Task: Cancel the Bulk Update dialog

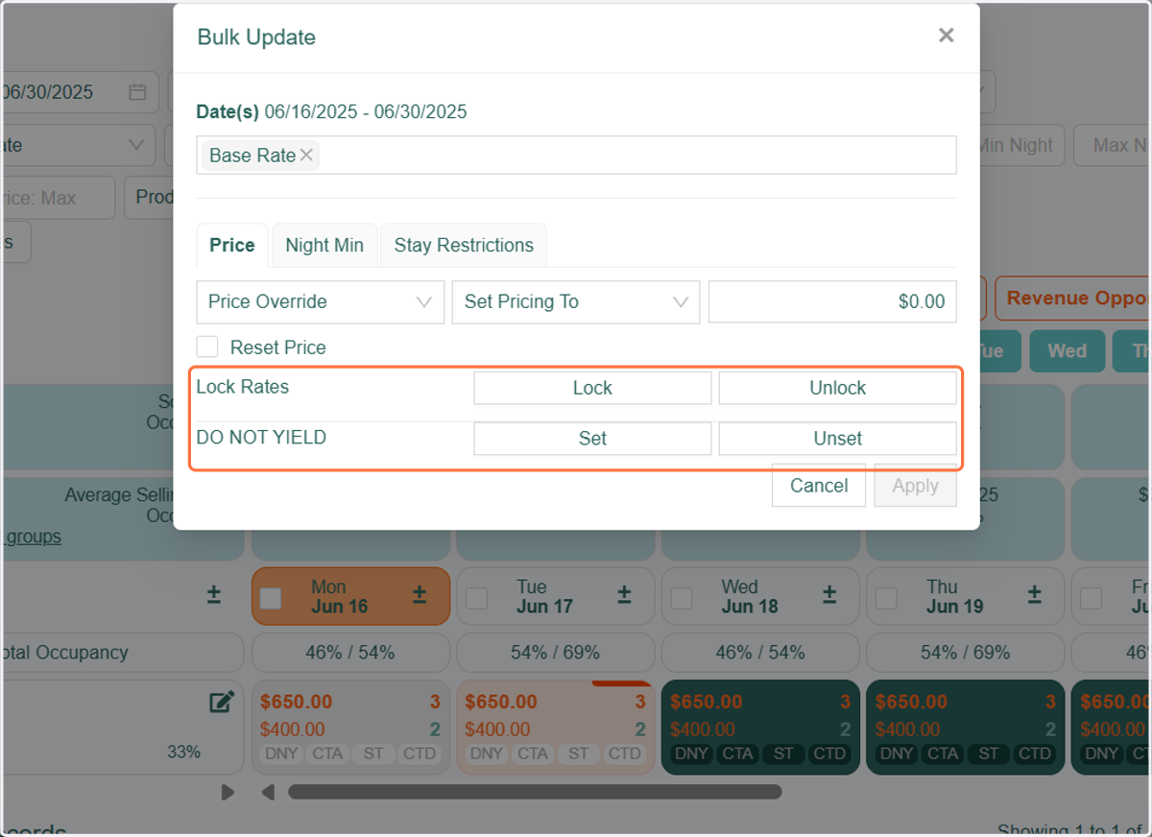Action: pyautogui.click(x=819, y=486)
